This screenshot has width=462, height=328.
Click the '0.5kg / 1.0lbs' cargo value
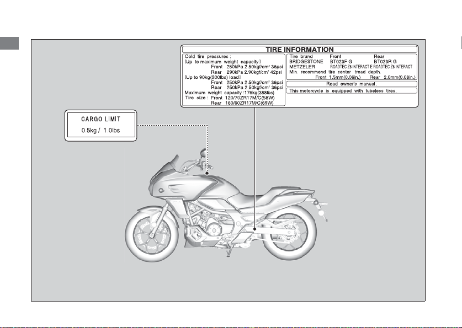(x=101, y=130)
